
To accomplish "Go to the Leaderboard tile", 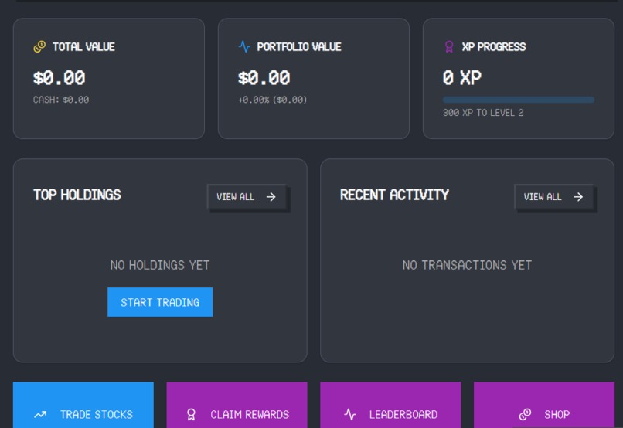I will pyautogui.click(x=390, y=405).
